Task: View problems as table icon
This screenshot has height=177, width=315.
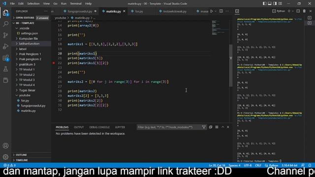Action: (217, 127)
